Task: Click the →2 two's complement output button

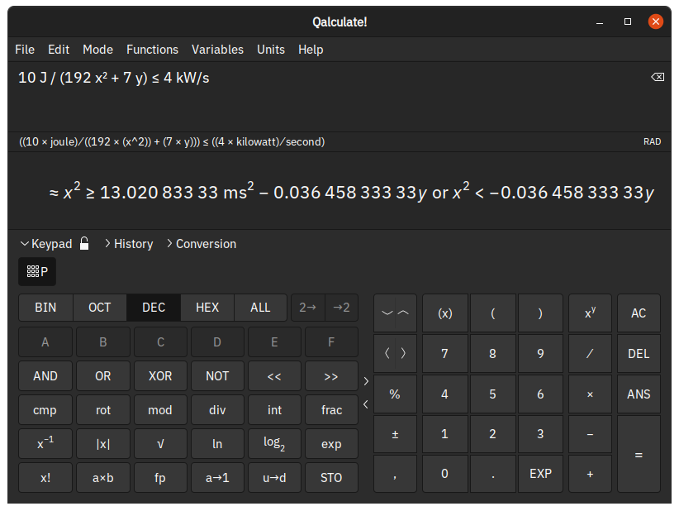Action: 342,308
